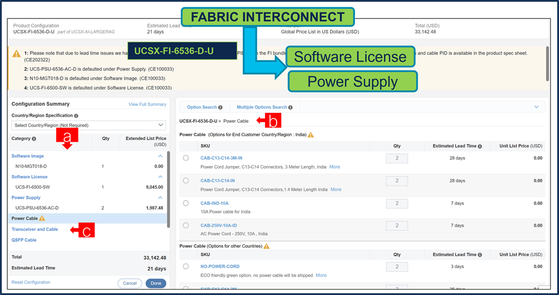Select the CAB-IND-10A radio button
The image size is (559, 295).
pyautogui.click(x=186, y=203)
